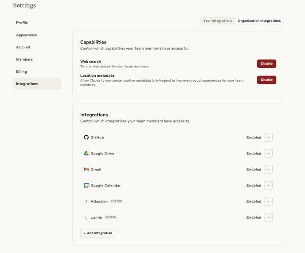305x253 pixels.
Task: Click the Location metadata label
Action: point(97,75)
